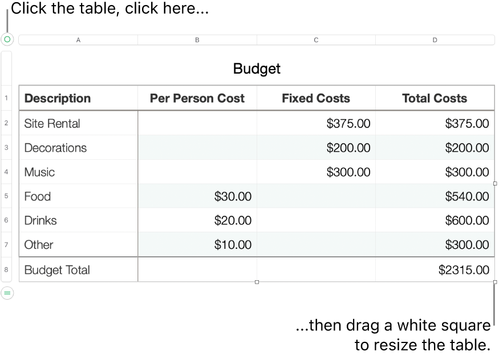Select row 8 number tab
Image resolution: width=499 pixels, height=355 pixels.
(x=6, y=269)
